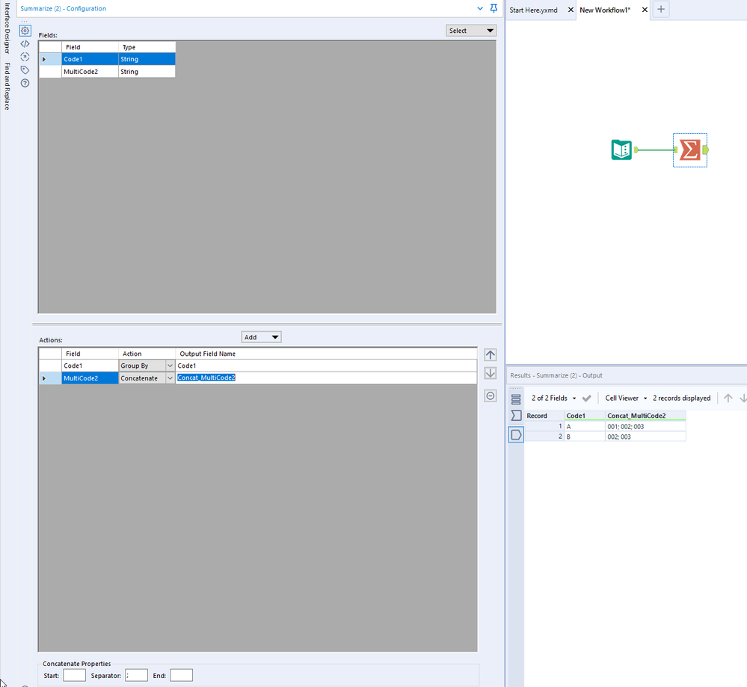Screen dimensions: 747x687
Task: Open the Navigation icon in sidebar
Action: click(x=25, y=57)
